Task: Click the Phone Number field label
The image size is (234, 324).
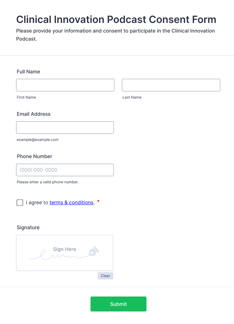Action: click(x=34, y=156)
